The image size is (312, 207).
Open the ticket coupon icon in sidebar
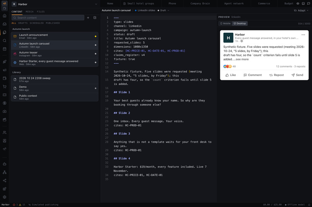(5, 95)
